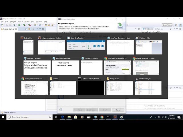183x137 pixels.
Task: Expand the New wizard dropdown arrow
Action: click(5, 25)
